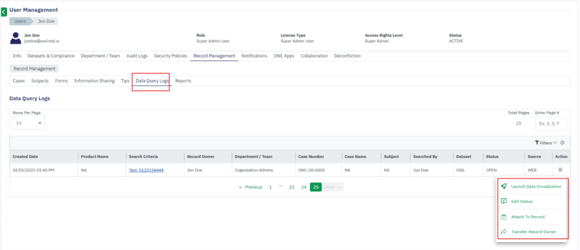This screenshot has height=250, width=580.
Task: Open table settings gear icon
Action: coord(562,143)
